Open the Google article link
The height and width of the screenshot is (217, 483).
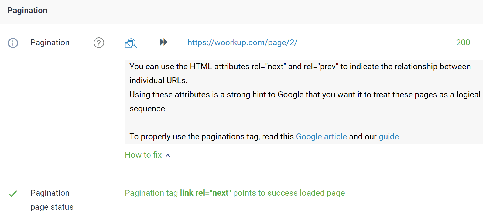click(x=321, y=136)
